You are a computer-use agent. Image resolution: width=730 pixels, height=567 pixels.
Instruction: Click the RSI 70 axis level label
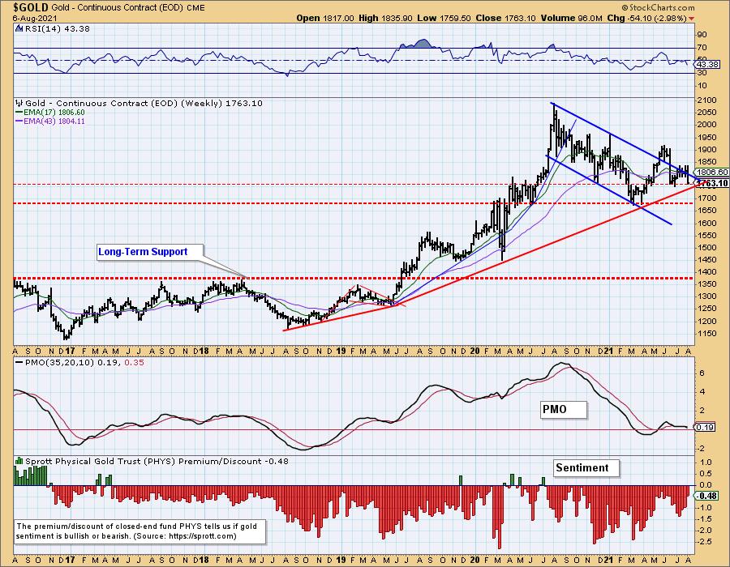pyautogui.click(x=702, y=48)
